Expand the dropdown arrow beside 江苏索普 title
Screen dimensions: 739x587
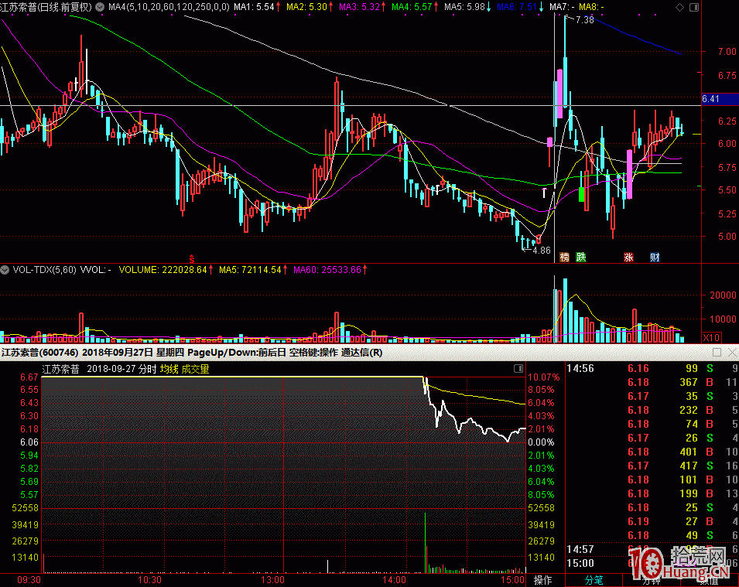98,6
